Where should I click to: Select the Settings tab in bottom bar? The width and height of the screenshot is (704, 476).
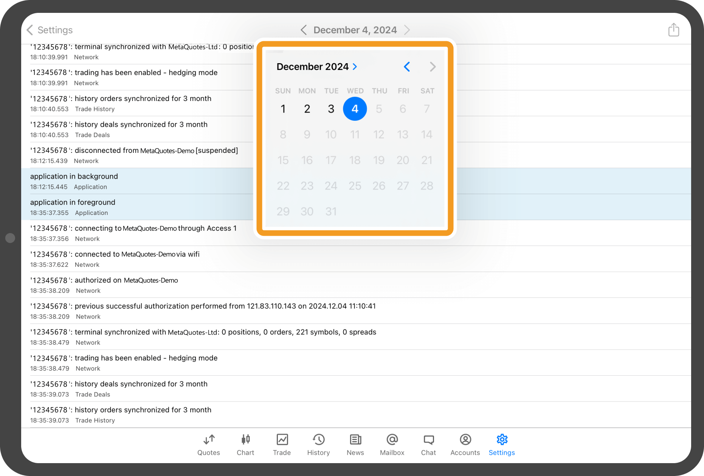pyautogui.click(x=502, y=445)
